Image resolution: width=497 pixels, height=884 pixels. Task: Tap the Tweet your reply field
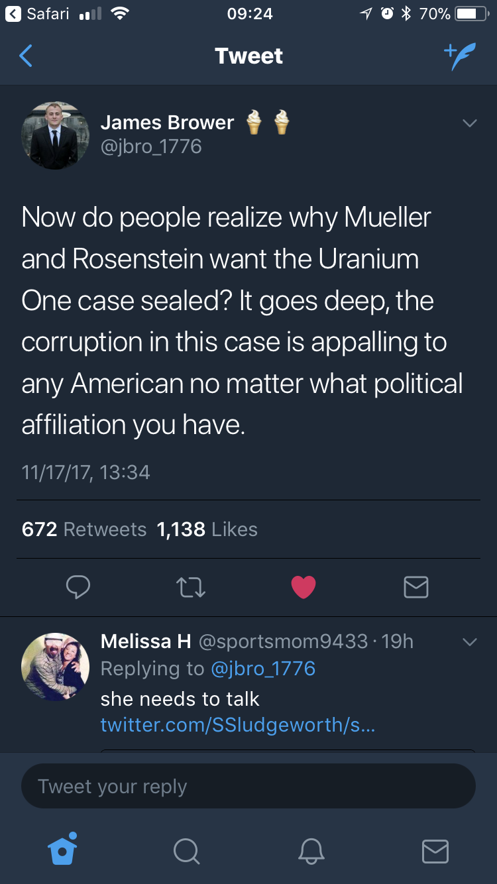[248, 787]
